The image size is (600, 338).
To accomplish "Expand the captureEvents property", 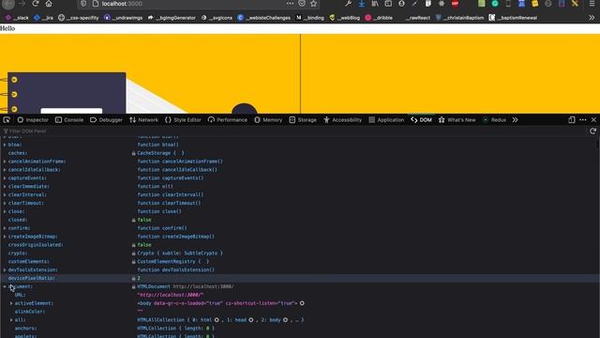I will (x=5, y=178).
